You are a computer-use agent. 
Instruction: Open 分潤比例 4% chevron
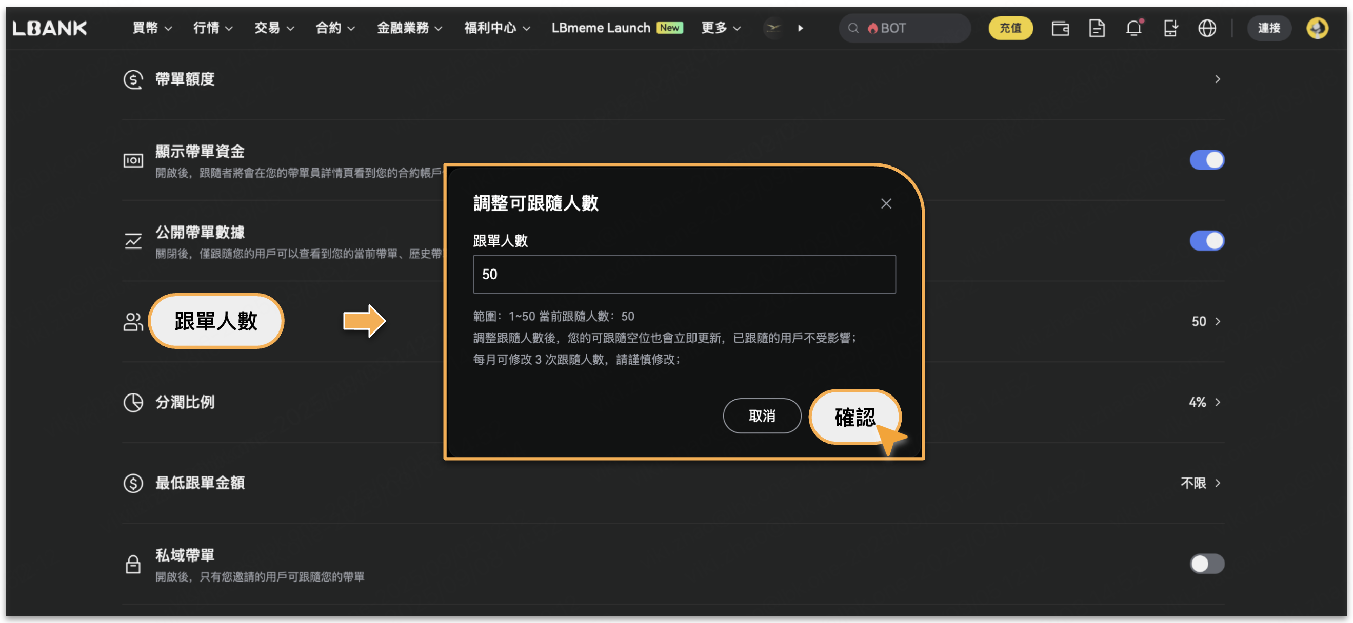click(x=1218, y=402)
